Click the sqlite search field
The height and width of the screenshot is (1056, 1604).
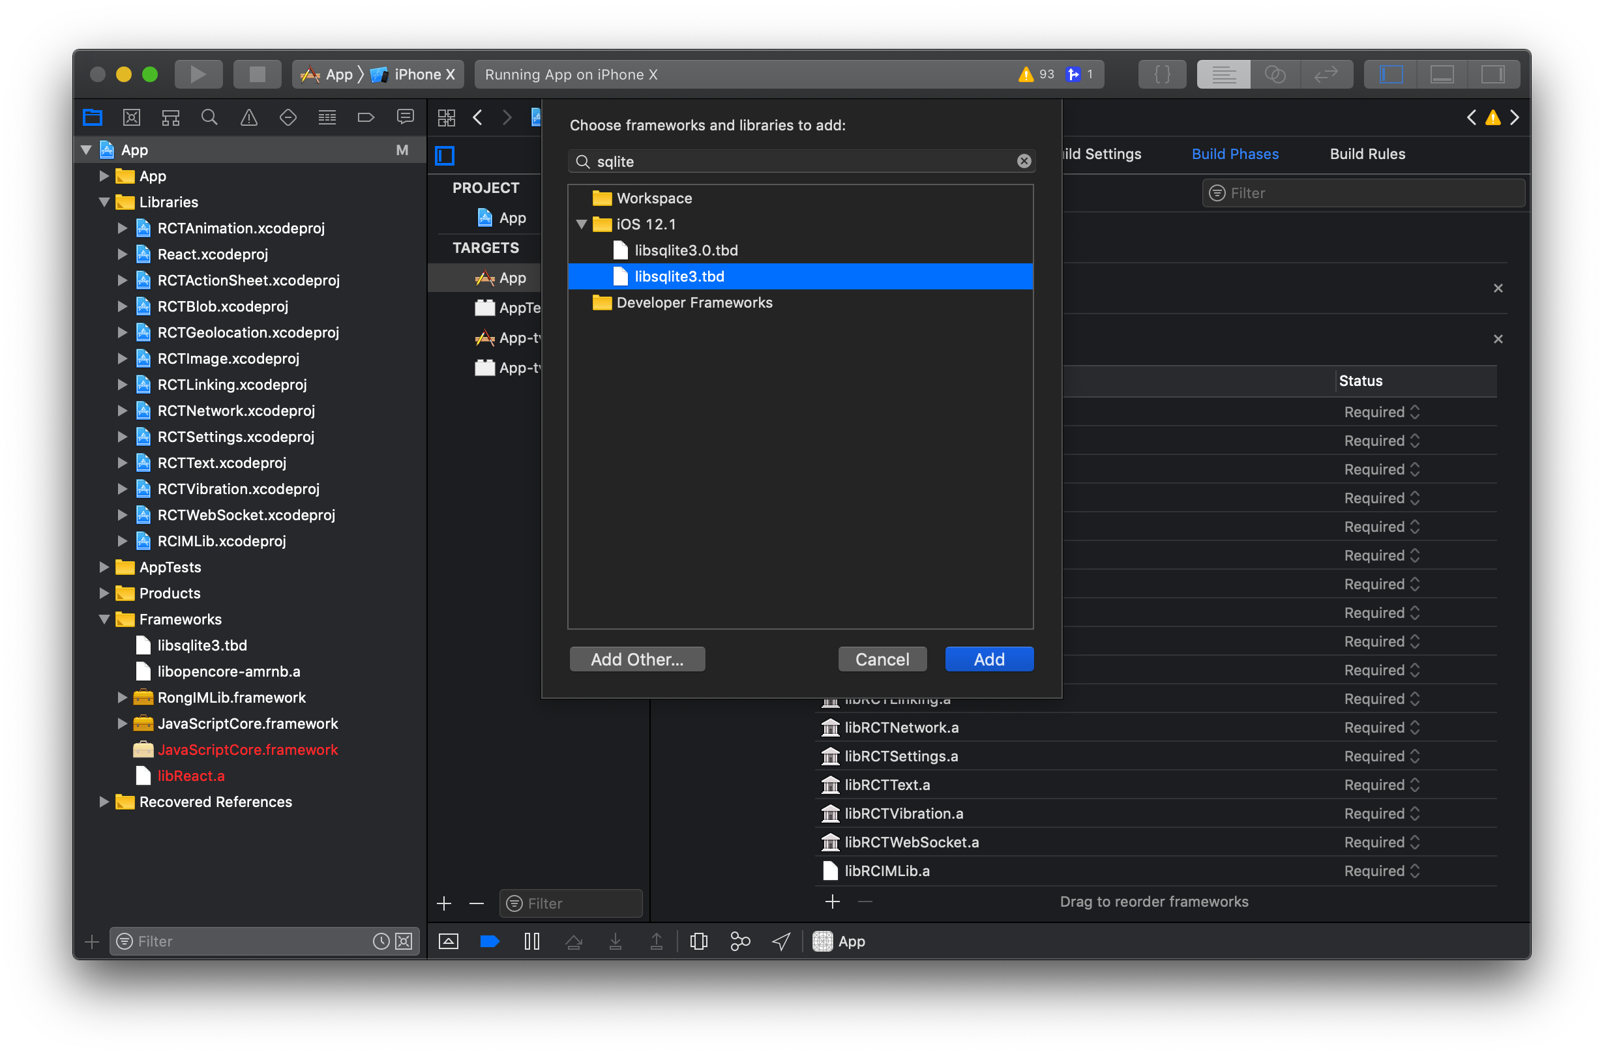tap(801, 161)
